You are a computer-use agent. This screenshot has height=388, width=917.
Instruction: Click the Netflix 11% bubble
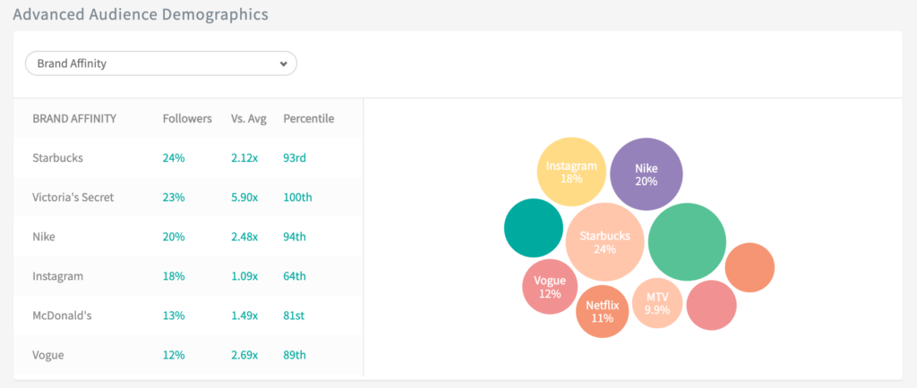[x=603, y=311]
